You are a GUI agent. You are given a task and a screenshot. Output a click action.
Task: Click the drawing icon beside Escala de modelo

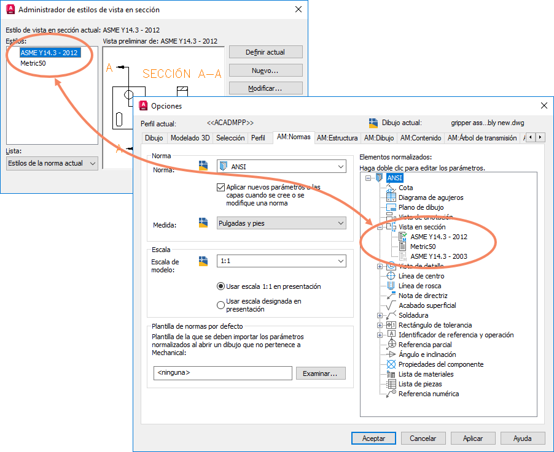click(x=203, y=261)
